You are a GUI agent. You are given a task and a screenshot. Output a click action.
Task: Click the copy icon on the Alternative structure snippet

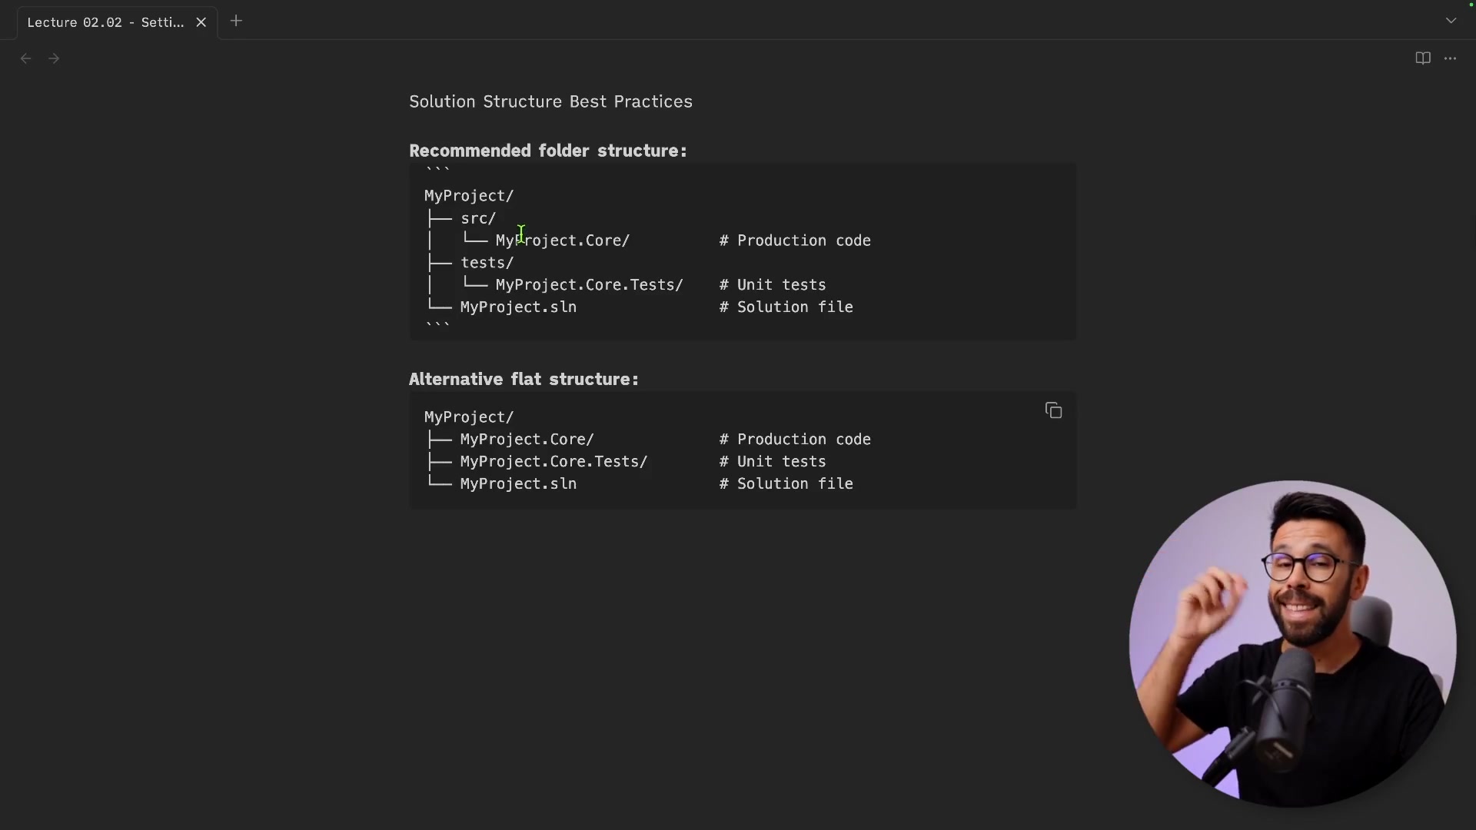pyautogui.click(x=1053, y=410)
